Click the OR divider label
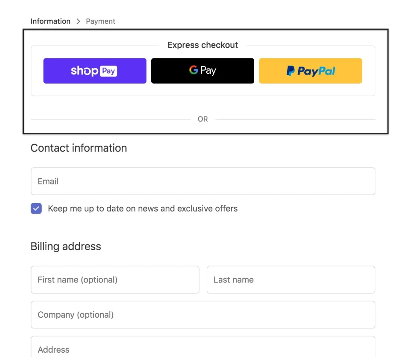The width and height of the screenshot is (415, 357). (203, 119)
